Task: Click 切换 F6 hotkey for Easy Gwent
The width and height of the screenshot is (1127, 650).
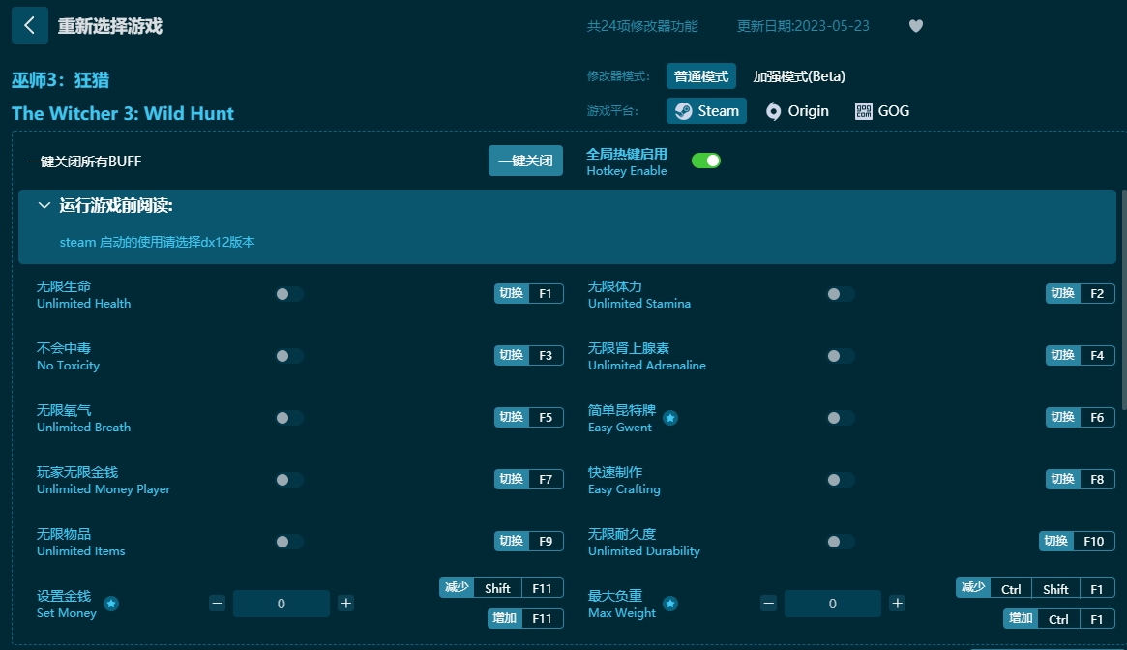Action: (x=1080, y=417)
